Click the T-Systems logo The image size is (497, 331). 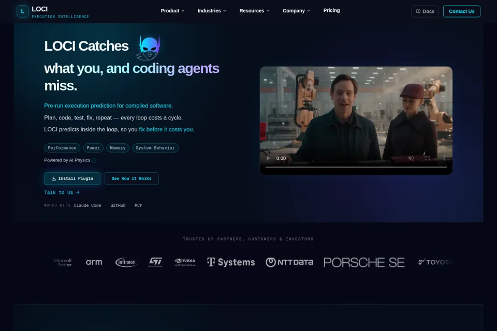coord(231,262)
